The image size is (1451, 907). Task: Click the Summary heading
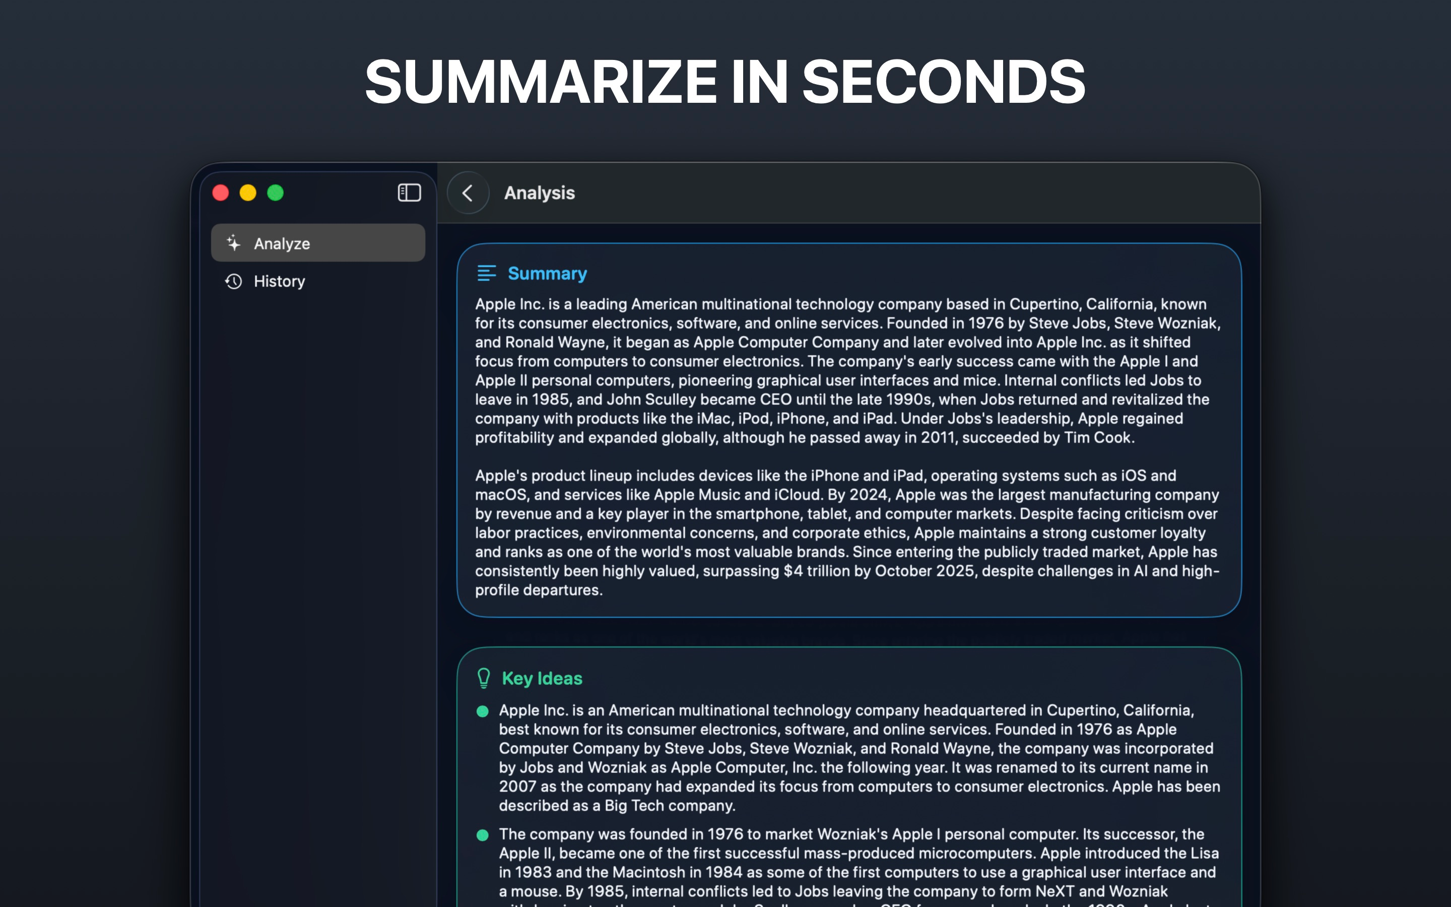point(547,274)
